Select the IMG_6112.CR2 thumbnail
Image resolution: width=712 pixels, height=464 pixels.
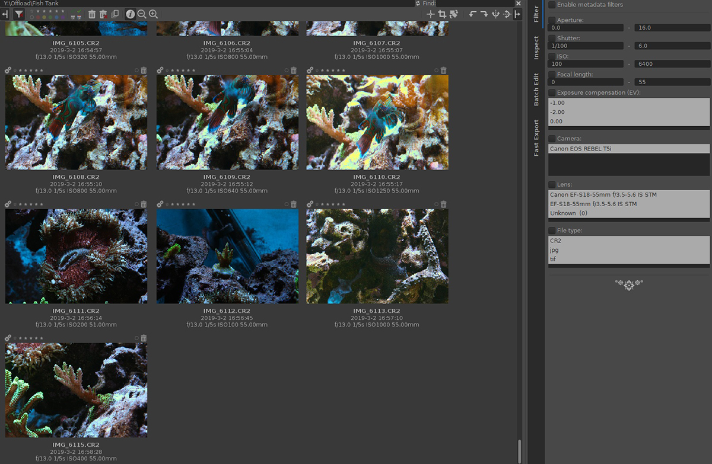click(x=228, y=256)
